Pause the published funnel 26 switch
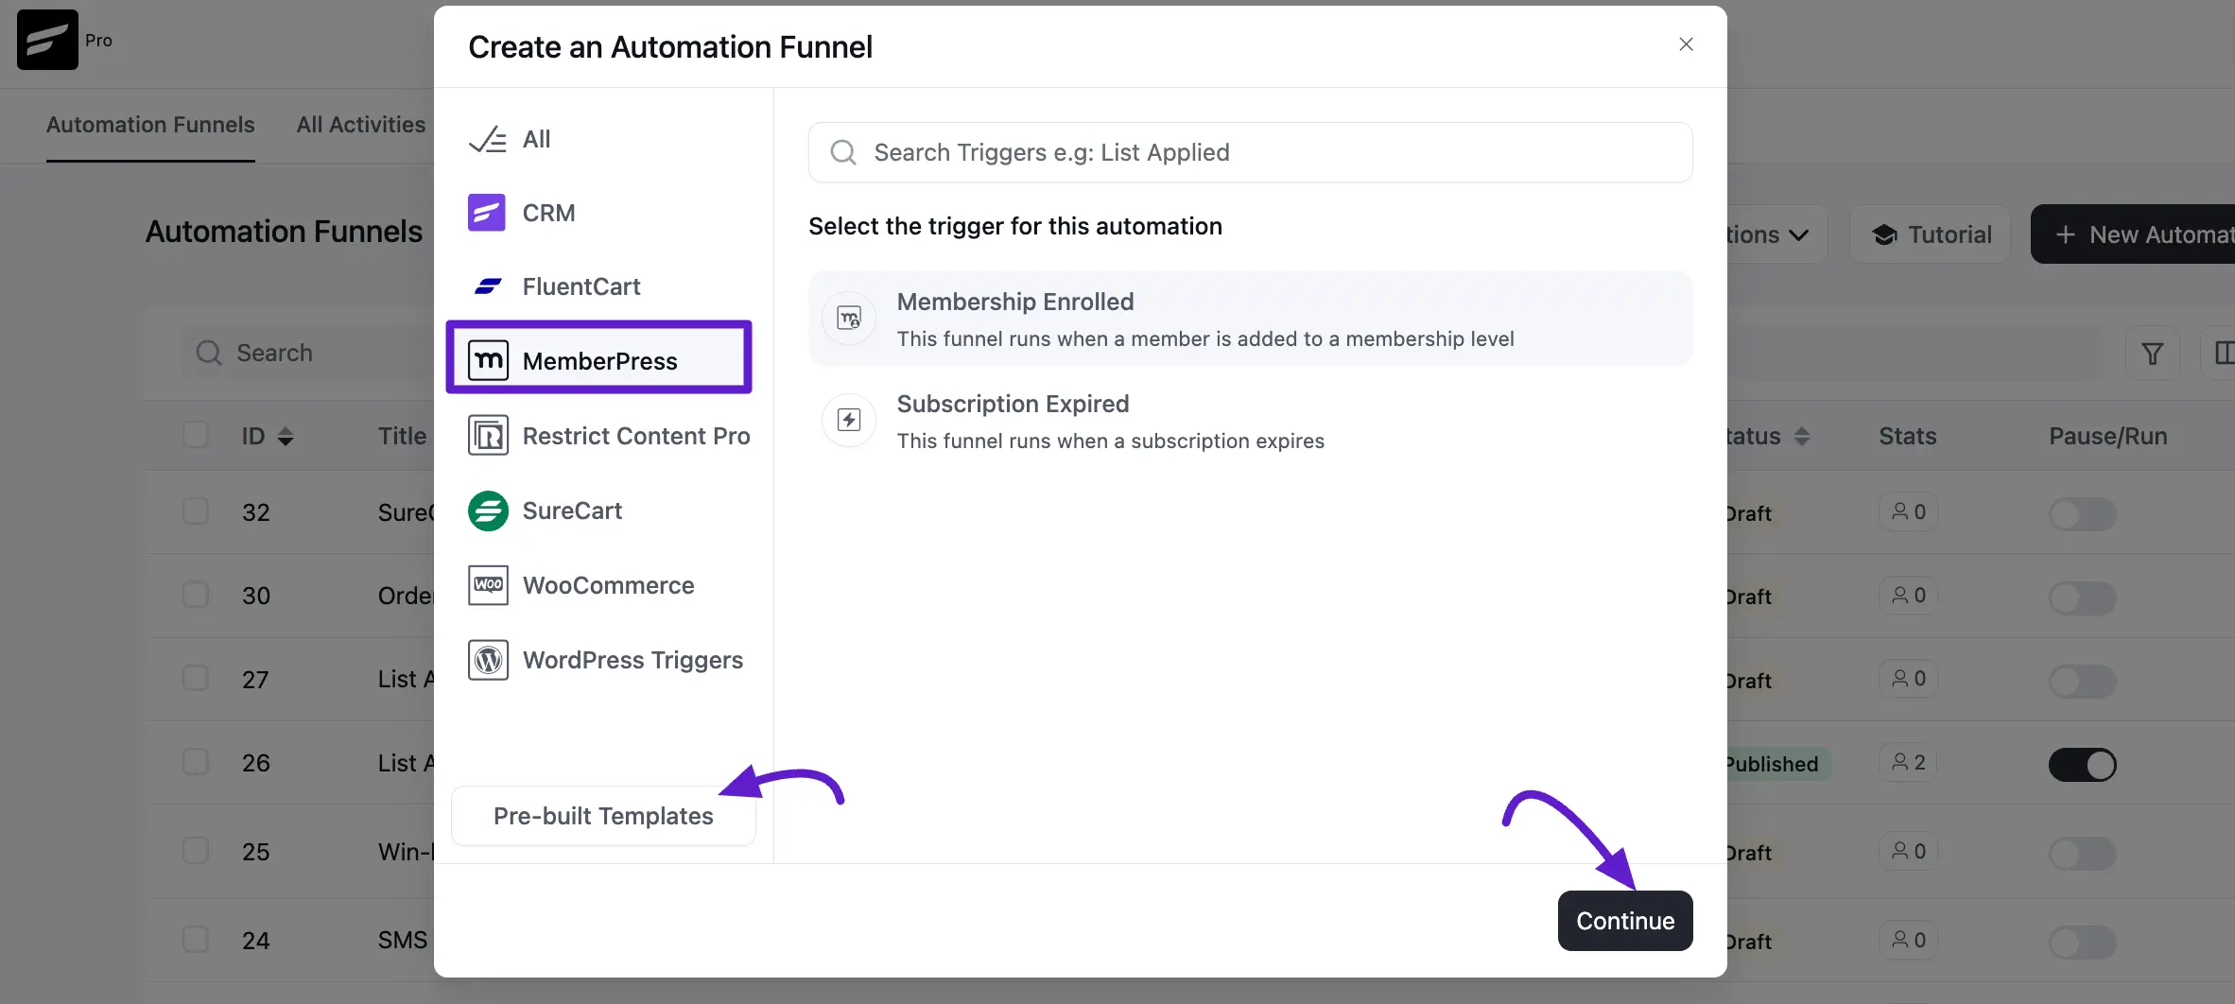Viewport: 2235px width, 1004px height. tap(2082, 764)
